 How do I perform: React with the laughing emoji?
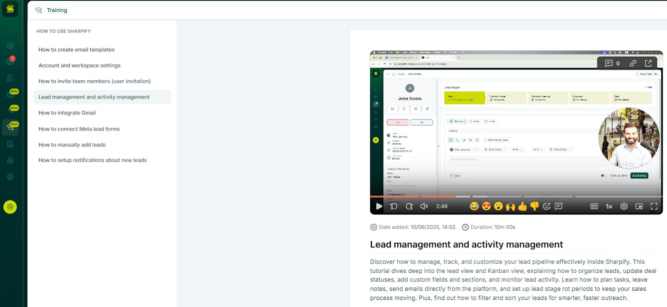[474, 206]
